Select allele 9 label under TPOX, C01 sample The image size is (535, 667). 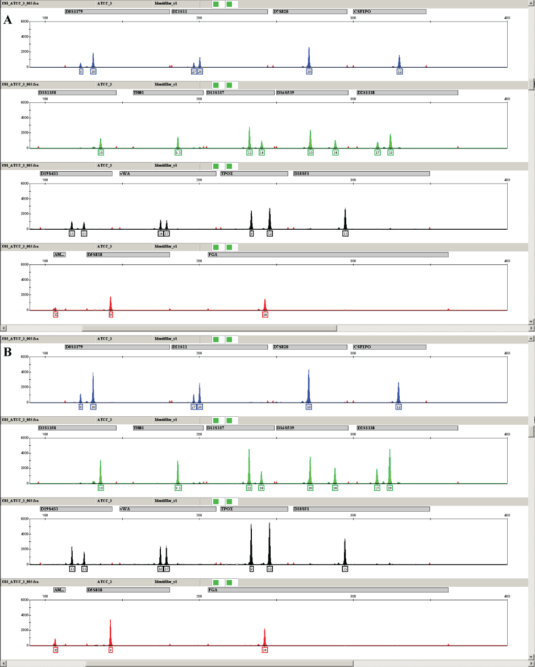[x=252, y=234]
